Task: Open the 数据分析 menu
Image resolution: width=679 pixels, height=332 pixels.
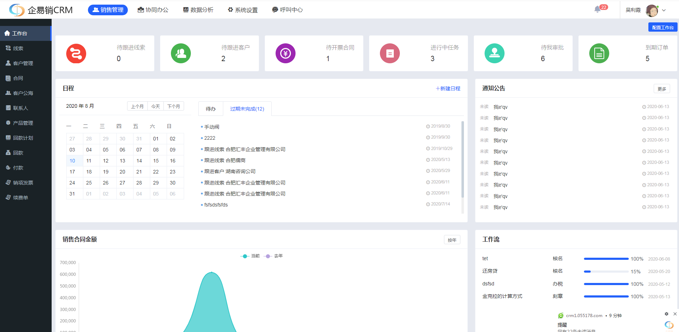Action: 198,10
